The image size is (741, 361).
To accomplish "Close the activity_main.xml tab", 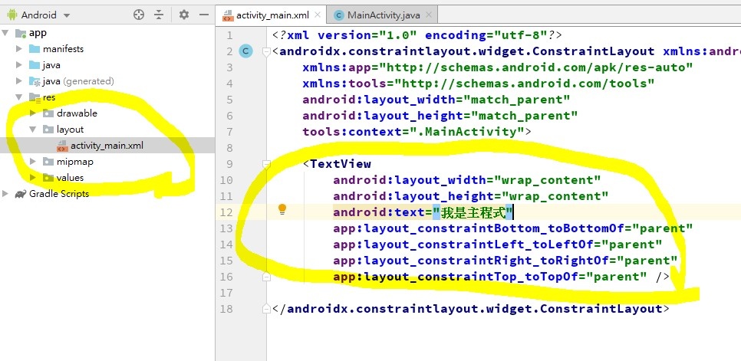I will coord(318,15).
